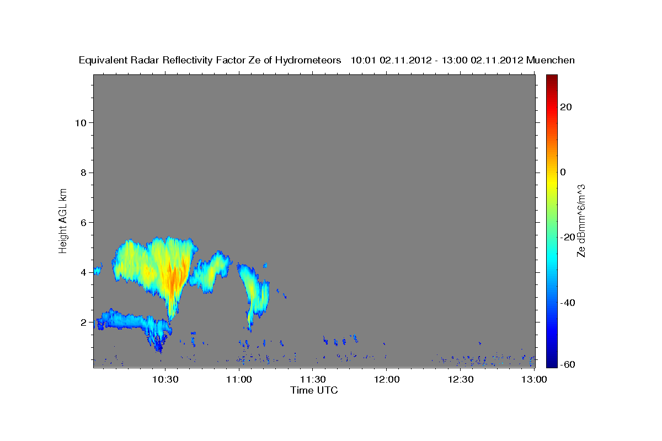Click the colorbar value -40
The height and width of the screenshot is (441, 662).
pos(568,302)
